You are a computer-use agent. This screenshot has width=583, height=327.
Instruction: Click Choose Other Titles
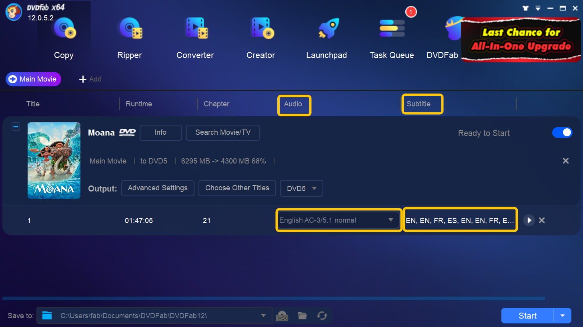pos(237,188)
